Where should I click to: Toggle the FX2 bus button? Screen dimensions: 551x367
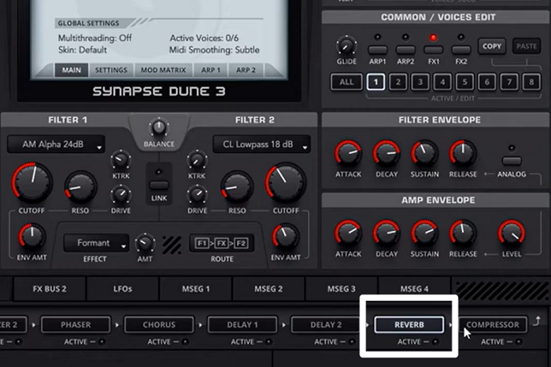461,50
